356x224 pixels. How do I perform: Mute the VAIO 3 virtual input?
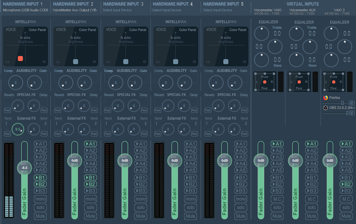pos(346,216)
